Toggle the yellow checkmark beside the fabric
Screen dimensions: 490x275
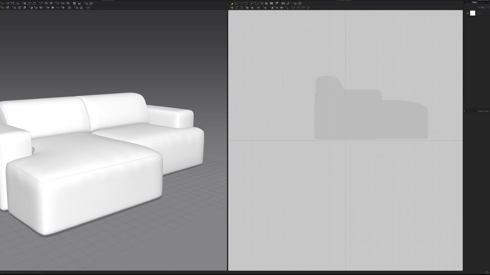468,13
